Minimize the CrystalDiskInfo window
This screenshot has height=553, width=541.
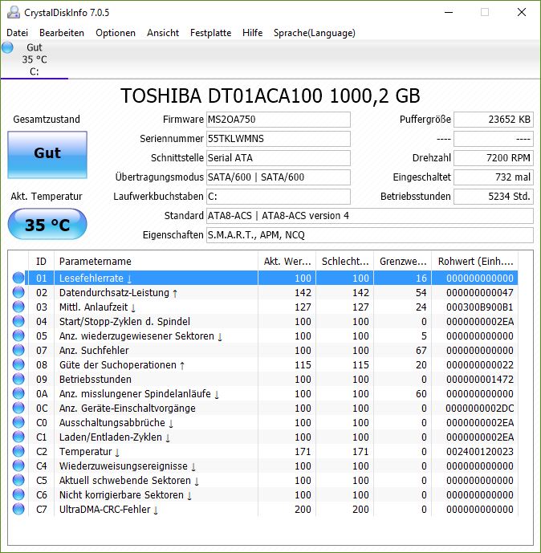click(x=449, y=12)
